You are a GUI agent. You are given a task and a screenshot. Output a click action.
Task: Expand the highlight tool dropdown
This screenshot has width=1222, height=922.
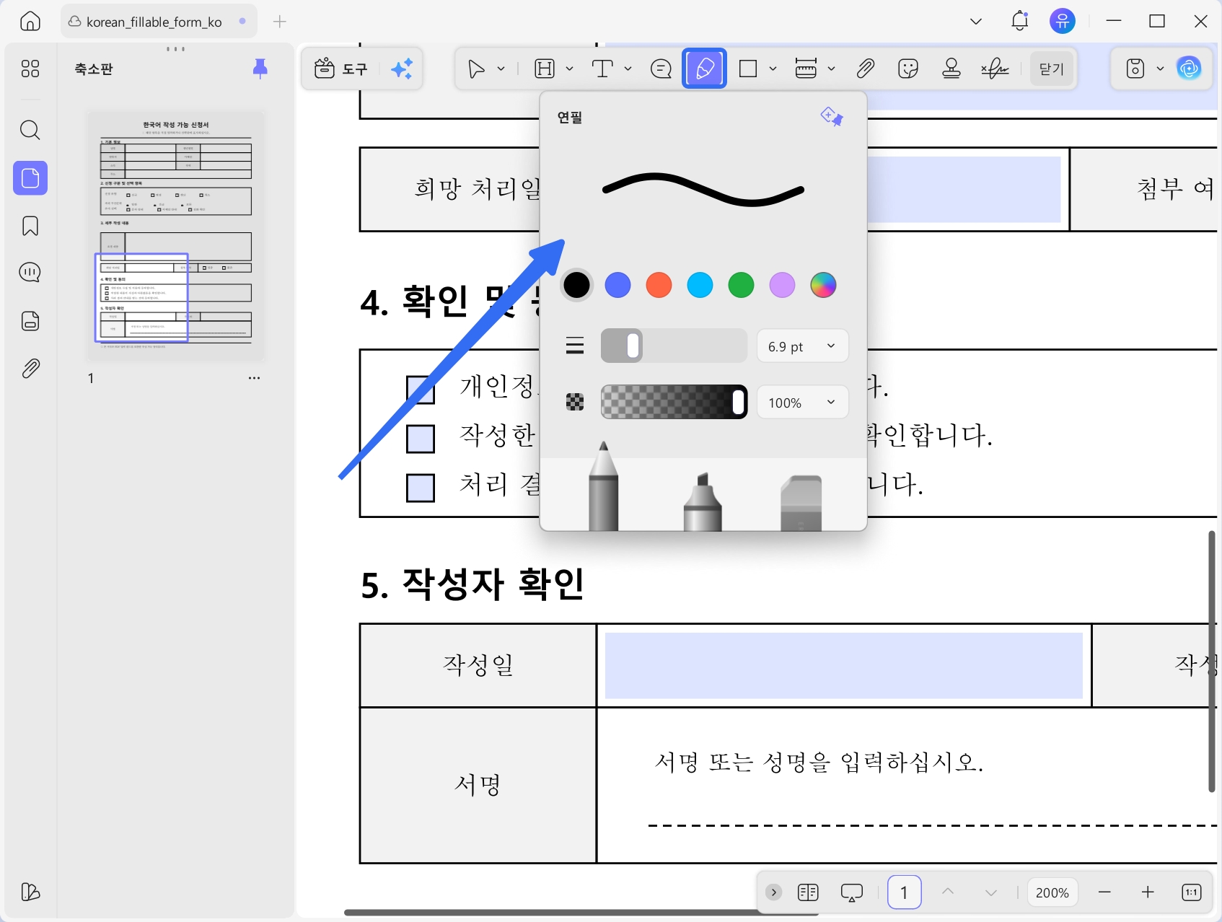[569, 69]
